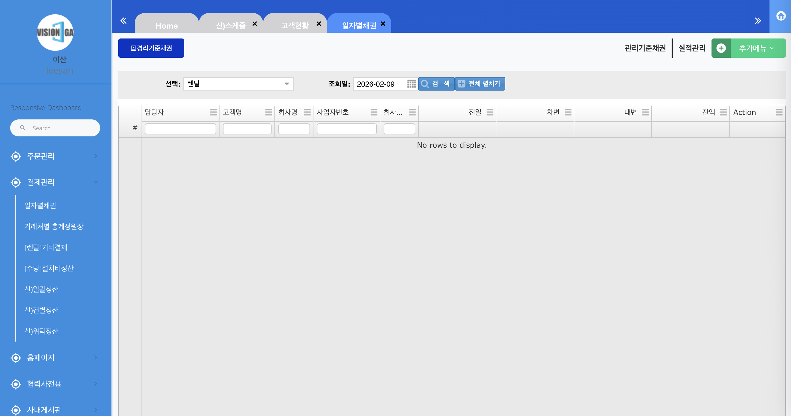Open 거래처별 총계정원장 in sidebar
Screen dimensions: 791x416
54,226
